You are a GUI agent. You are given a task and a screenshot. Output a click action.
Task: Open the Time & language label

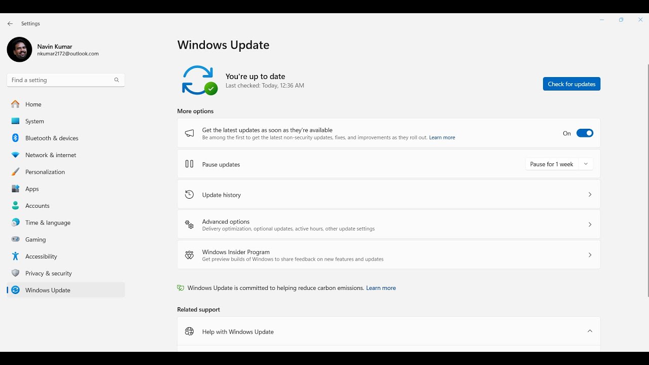(48, 223)
